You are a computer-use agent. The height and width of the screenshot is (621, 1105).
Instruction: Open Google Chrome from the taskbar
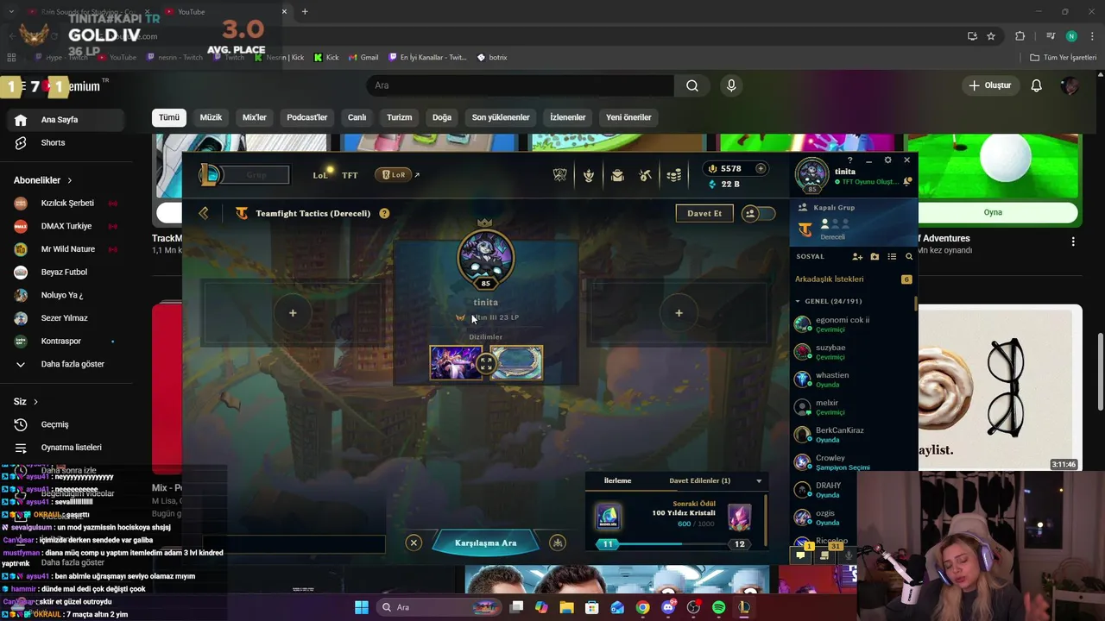click(x=642, y=607)
